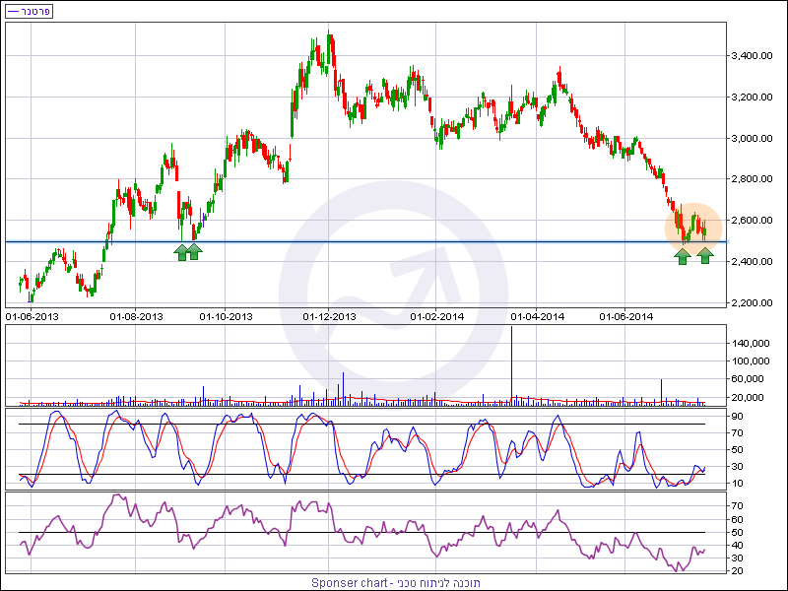Viewport: 788px width, 591px height.
Task: Click the 01-06-2013 date label
Action: pyautogui.click(x=33, y=316)
